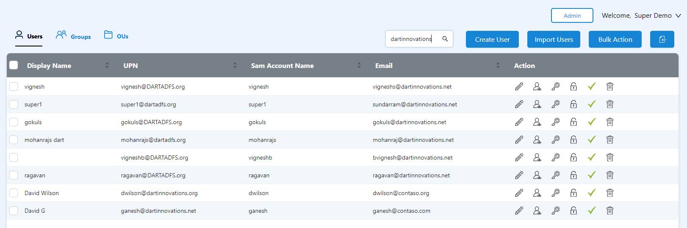Click the edit pencil icon for vignesh

(519, 87)
